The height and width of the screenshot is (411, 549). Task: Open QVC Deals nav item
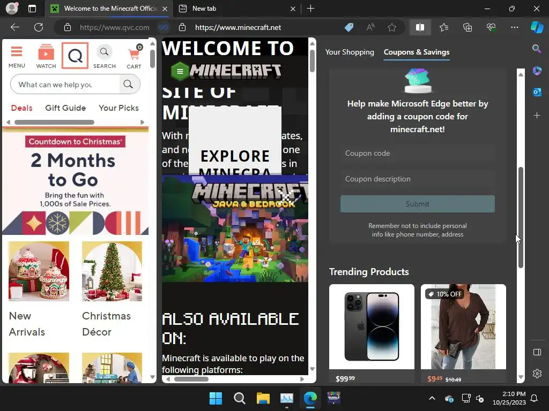pos(21,108)
